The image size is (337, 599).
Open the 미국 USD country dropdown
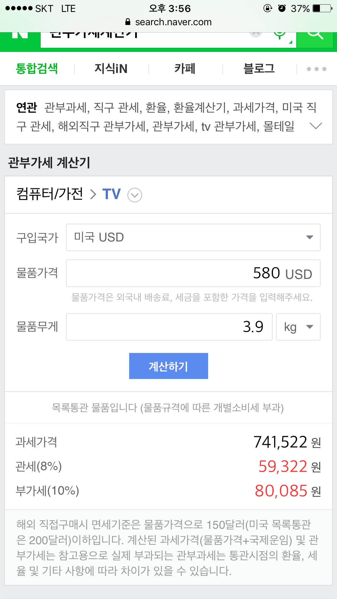193,237
